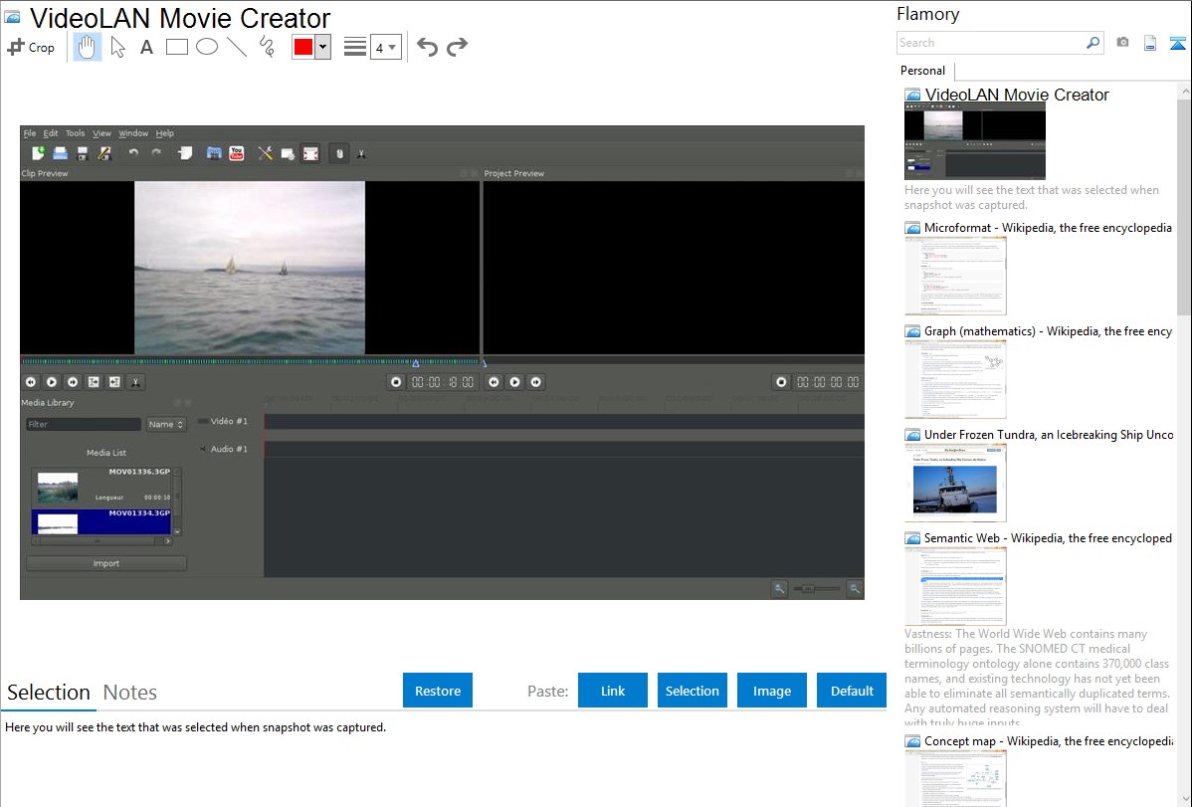1192x807 pixels.
Task: Click the red color swatch
Action: [x=303, y=47]
